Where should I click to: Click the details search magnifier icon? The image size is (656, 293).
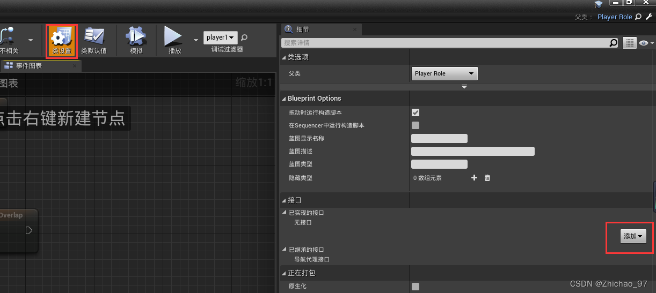coord(614,43)
